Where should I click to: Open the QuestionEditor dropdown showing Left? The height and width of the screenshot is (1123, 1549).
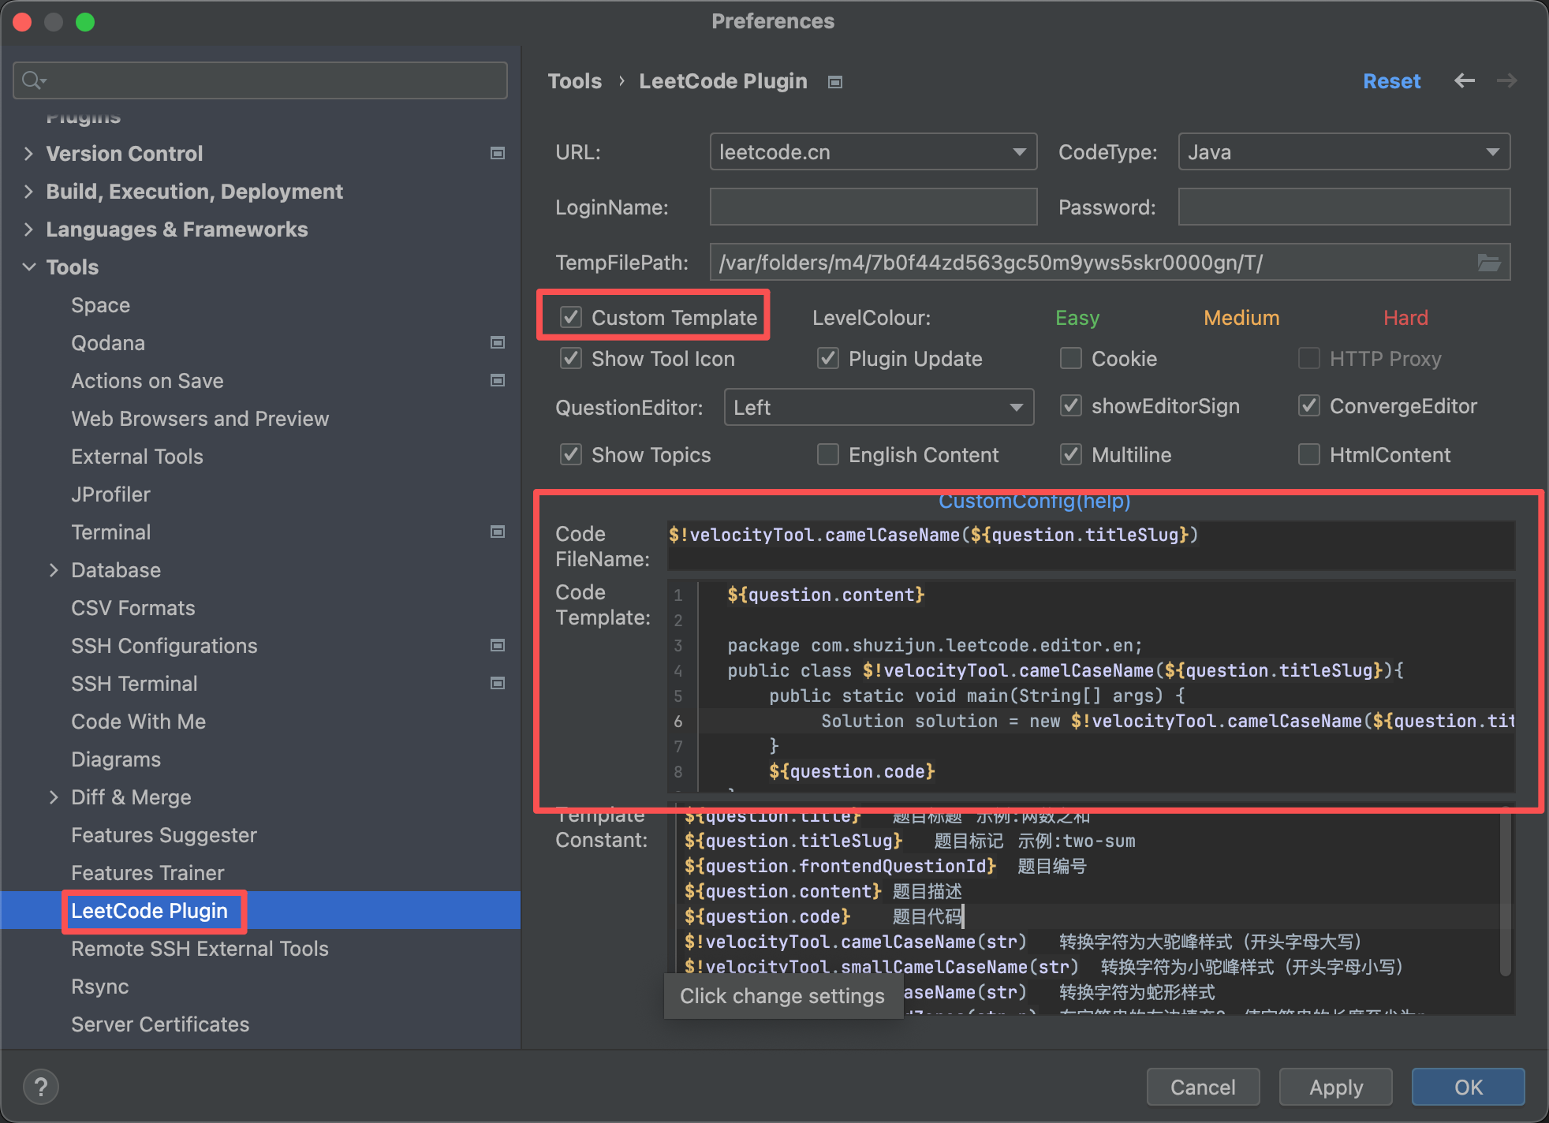[x=879, y=407]
